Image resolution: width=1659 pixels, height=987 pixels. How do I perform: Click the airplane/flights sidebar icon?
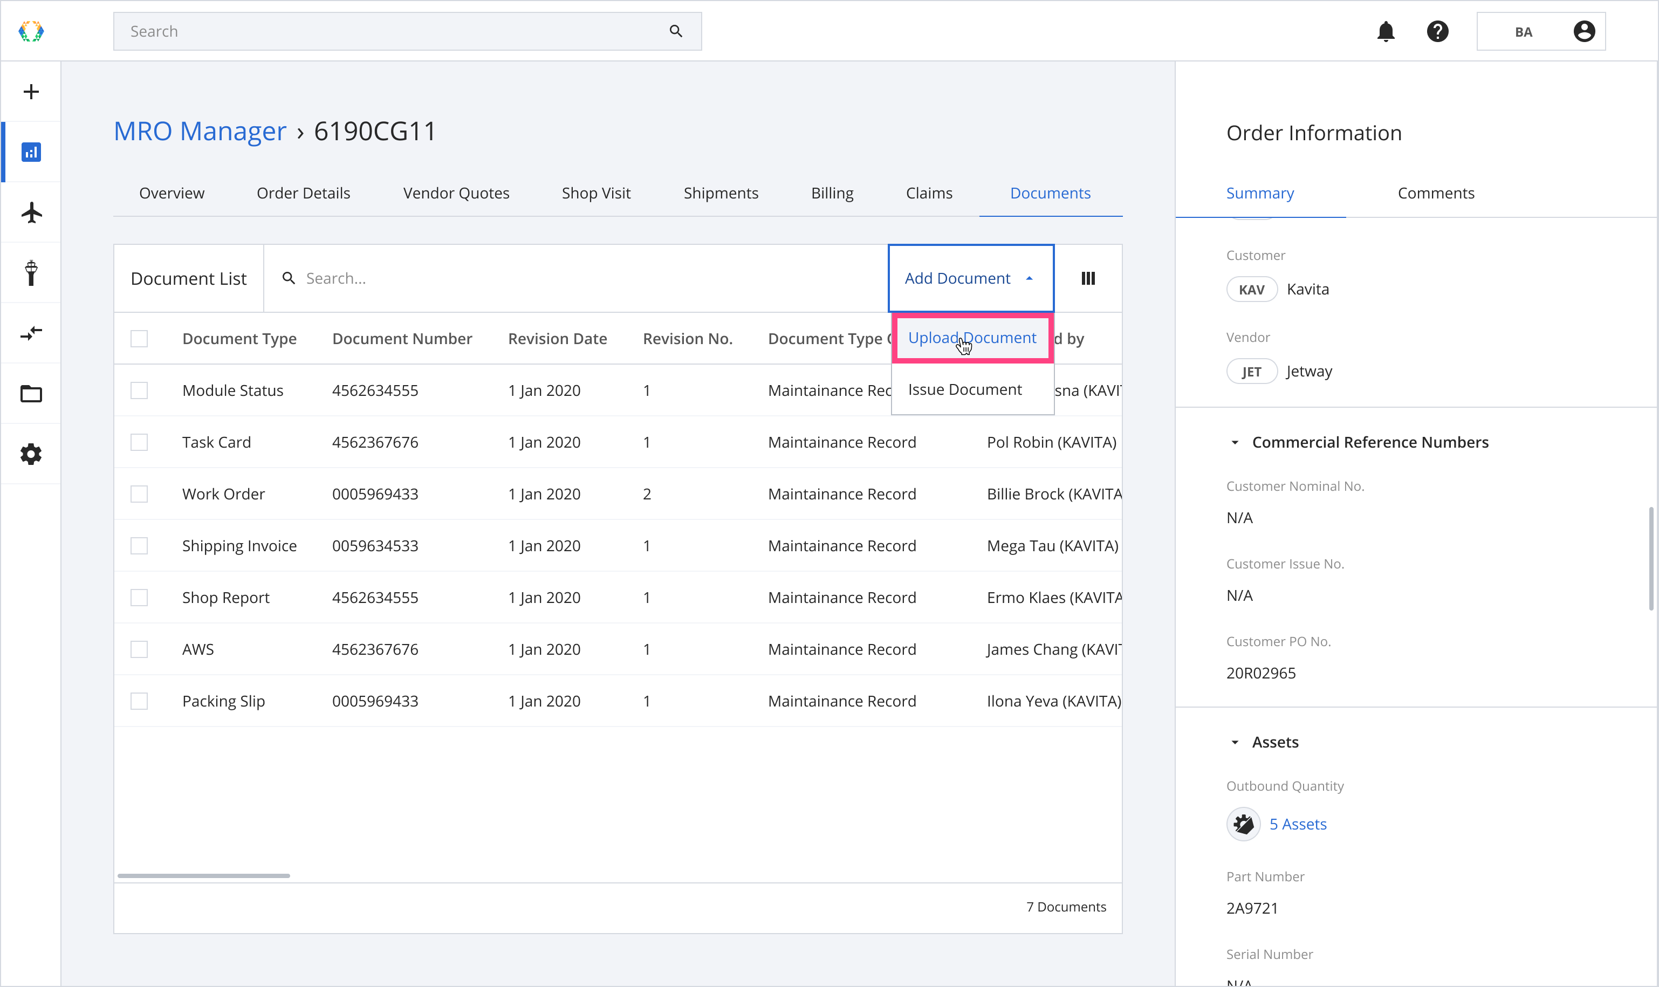point(31,211)
